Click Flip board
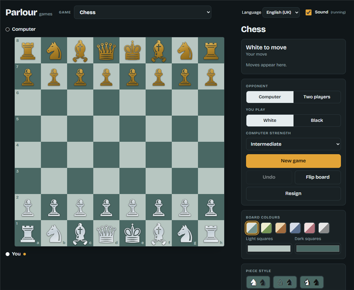Viewport: 354px width, 290px height. point(318,177)
